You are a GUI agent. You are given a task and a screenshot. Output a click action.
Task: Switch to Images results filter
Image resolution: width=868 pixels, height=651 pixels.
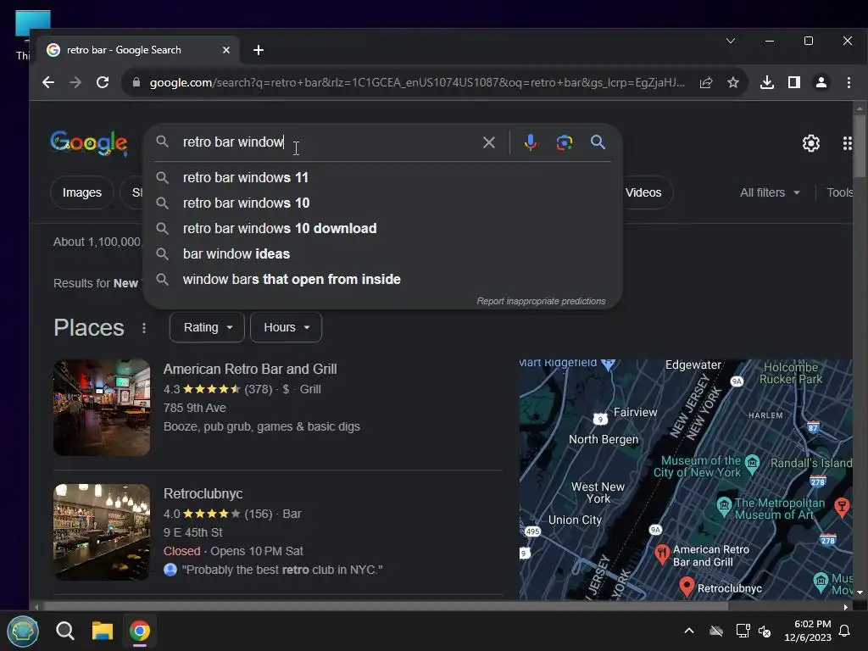pyautogui.click(x=82, y=192)
